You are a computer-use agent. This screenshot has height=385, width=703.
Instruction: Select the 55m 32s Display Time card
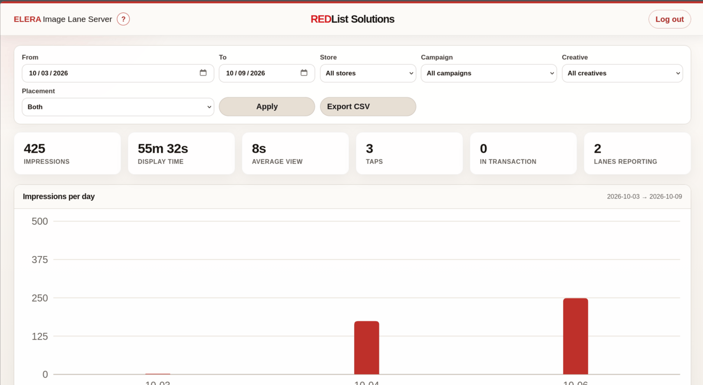pos(181,153)
